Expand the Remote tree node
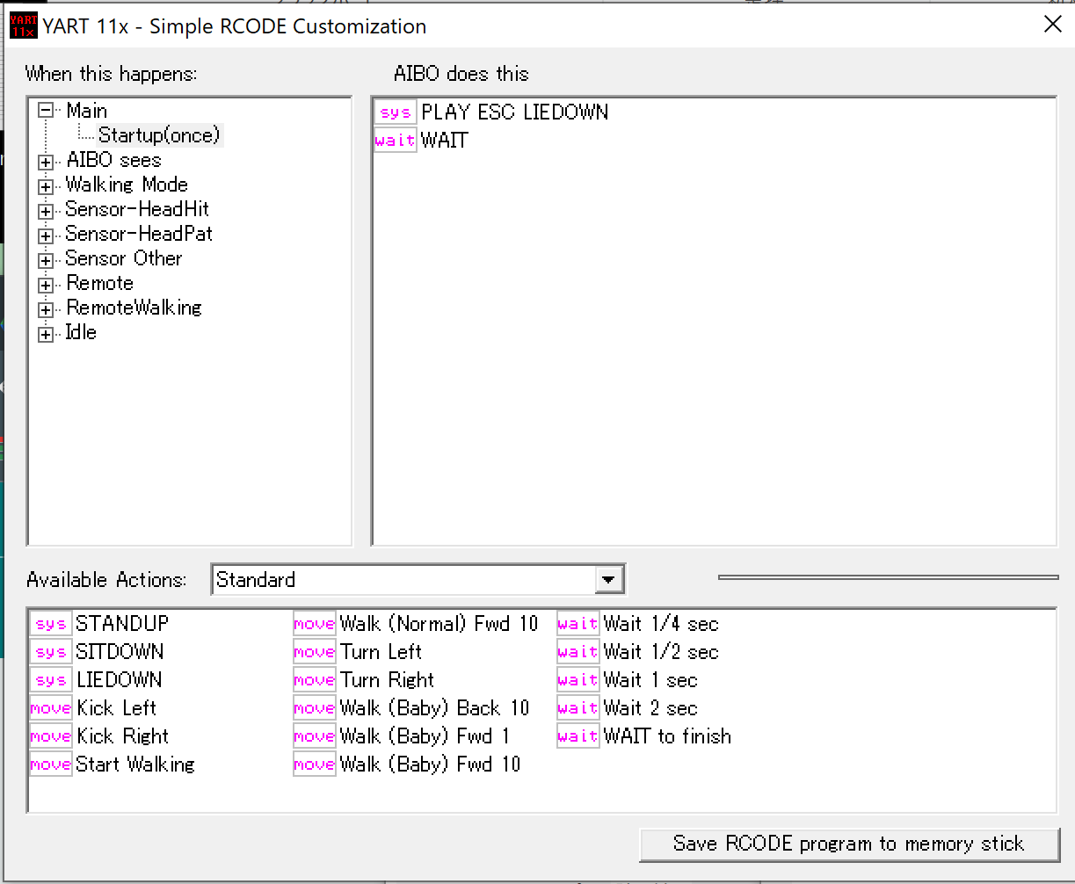The width and height of the screenshot is (1075, 884). point(47,285)
